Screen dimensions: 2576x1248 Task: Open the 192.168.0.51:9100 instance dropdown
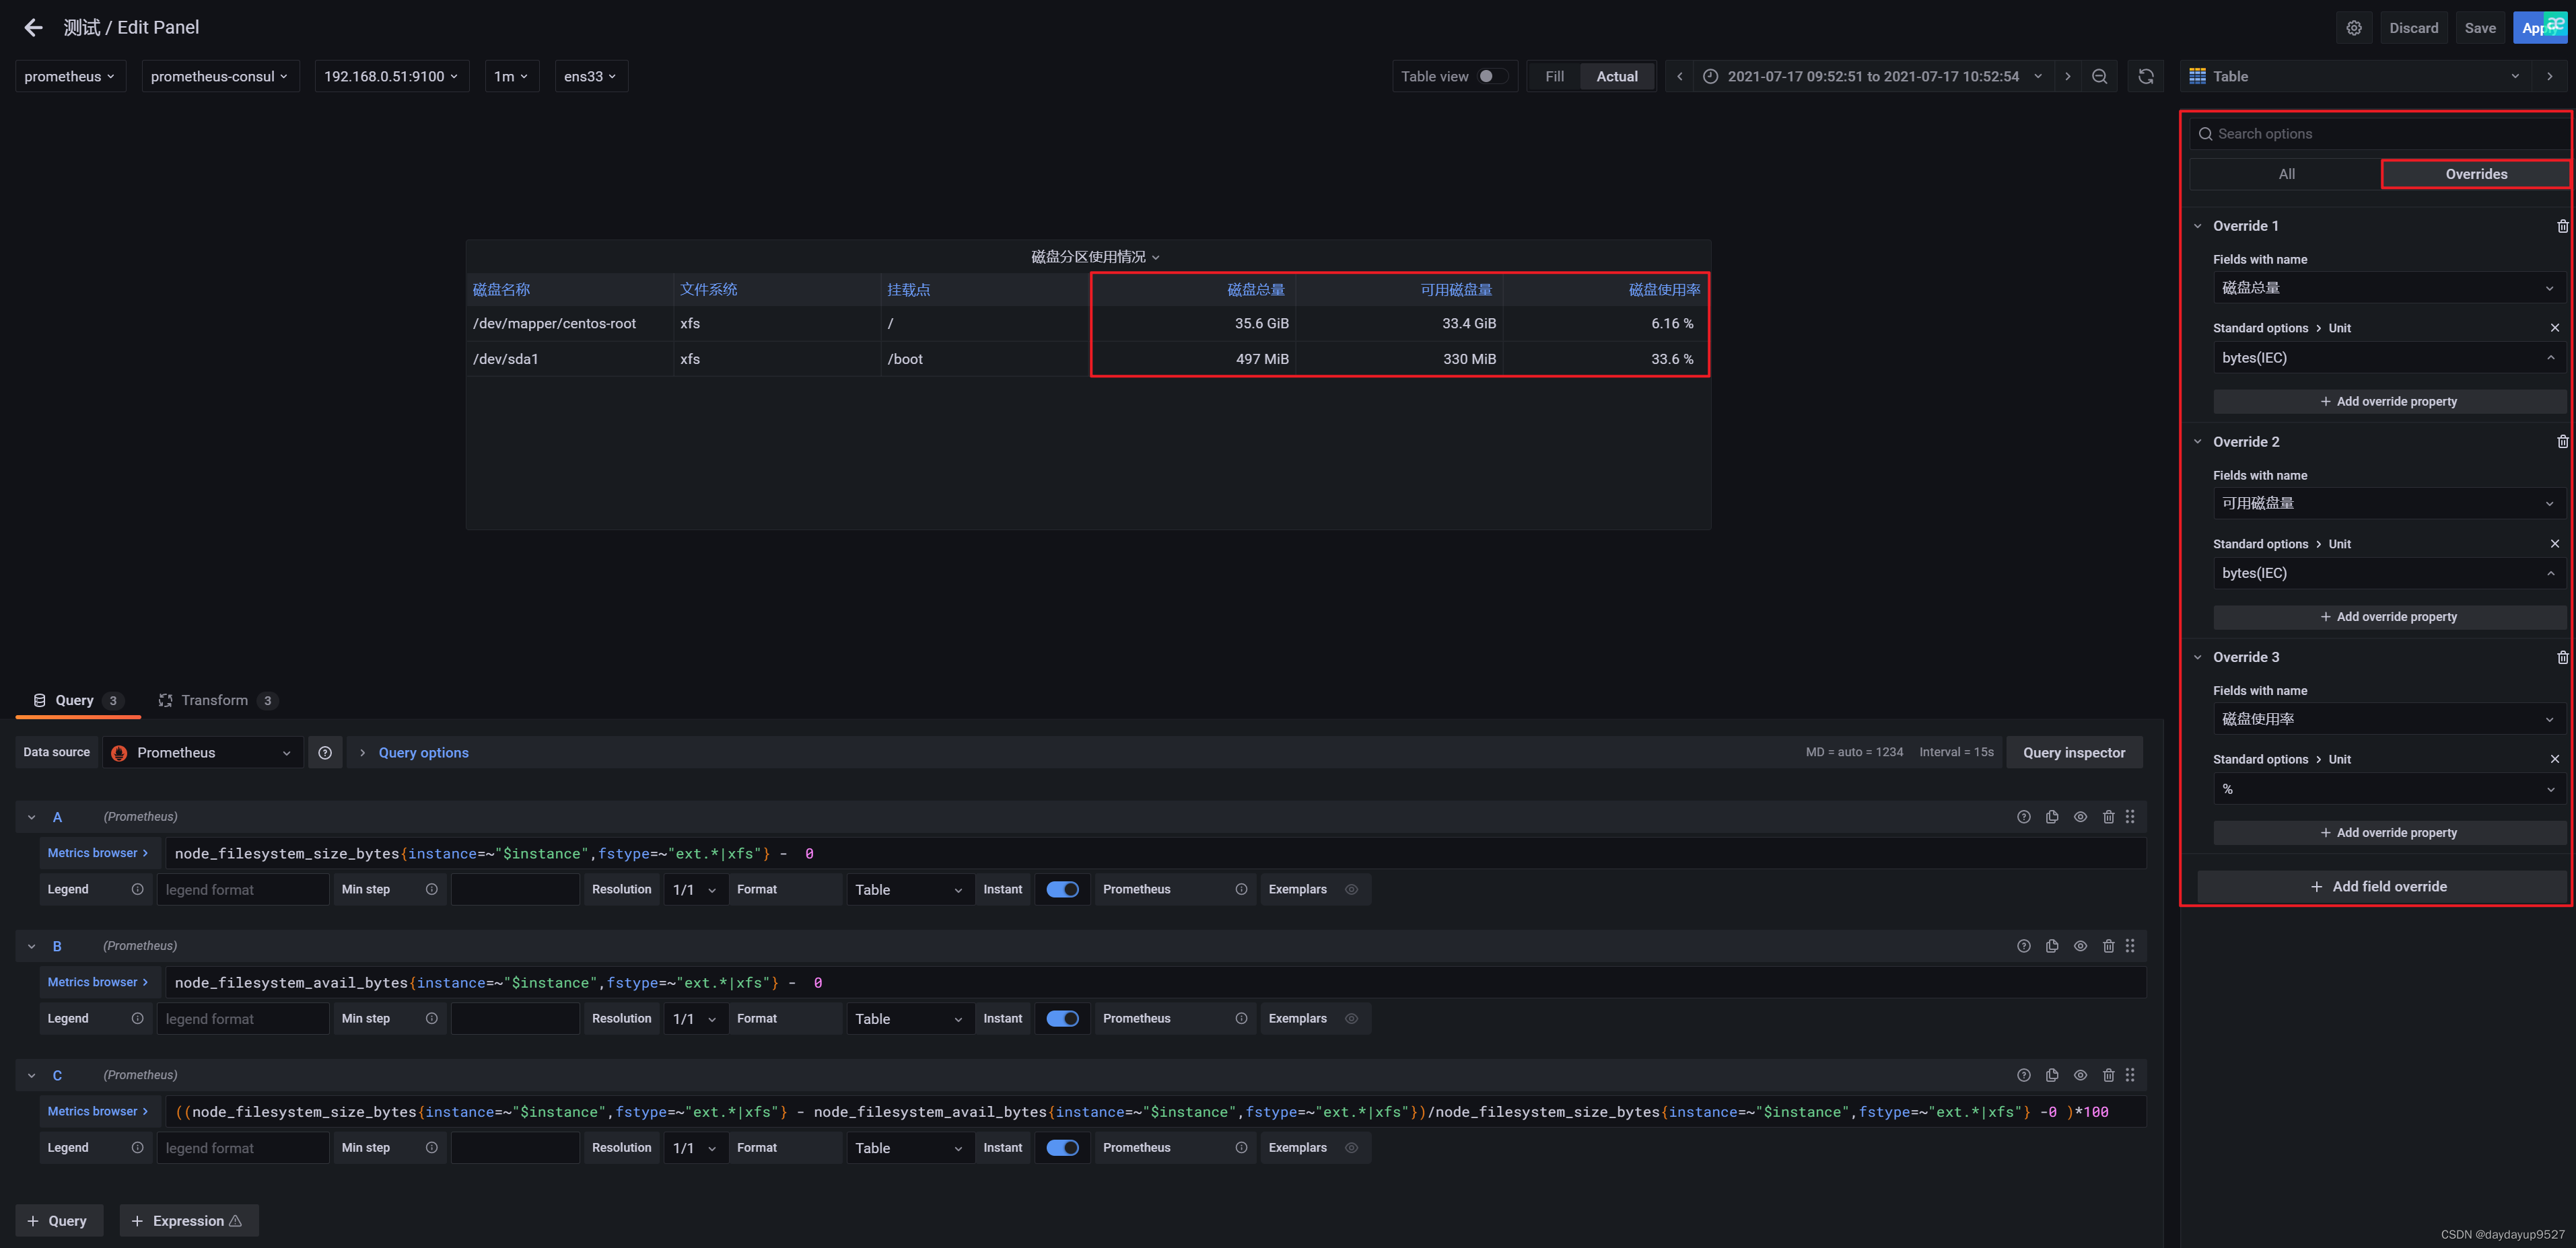point(391,77)
